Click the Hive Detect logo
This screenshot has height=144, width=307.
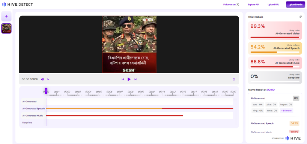tap(18, 4)
